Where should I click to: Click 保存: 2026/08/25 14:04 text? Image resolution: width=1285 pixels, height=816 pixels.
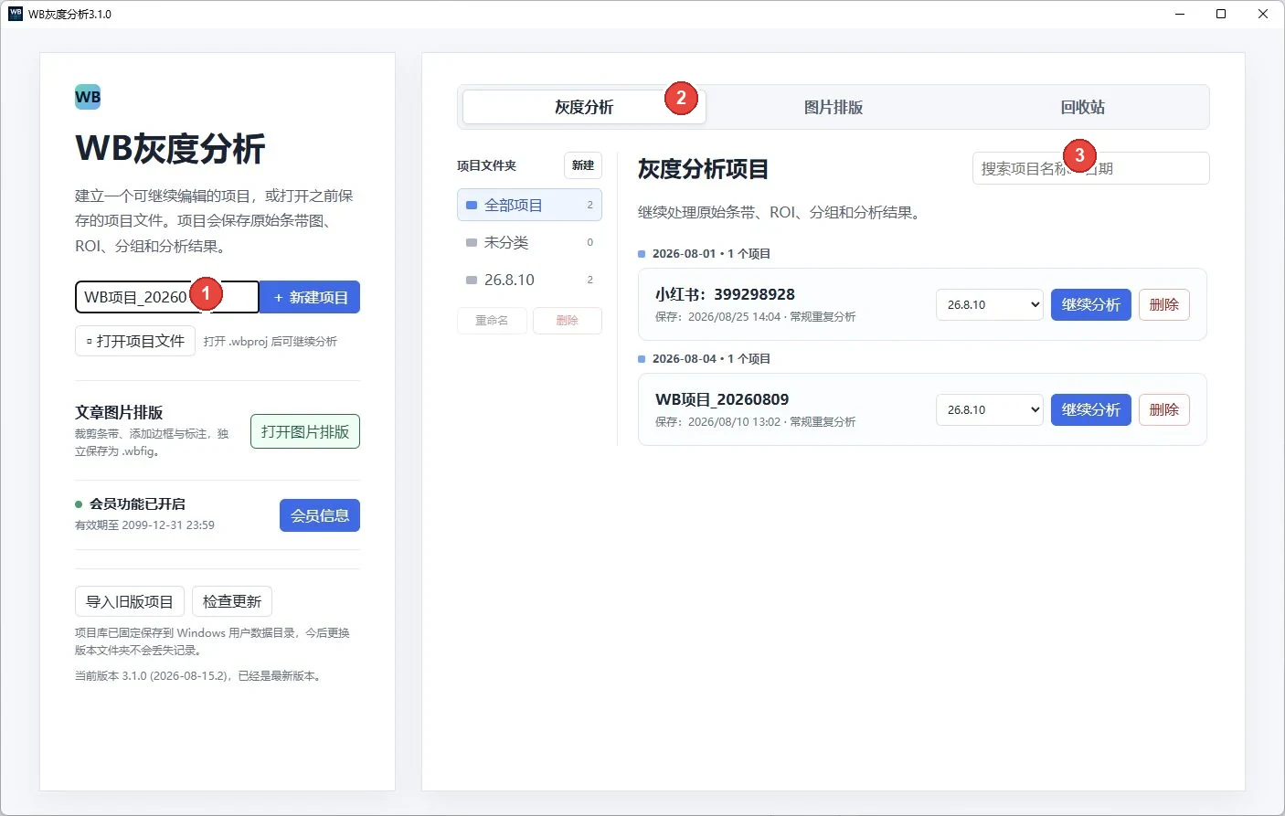click(718, 317)
